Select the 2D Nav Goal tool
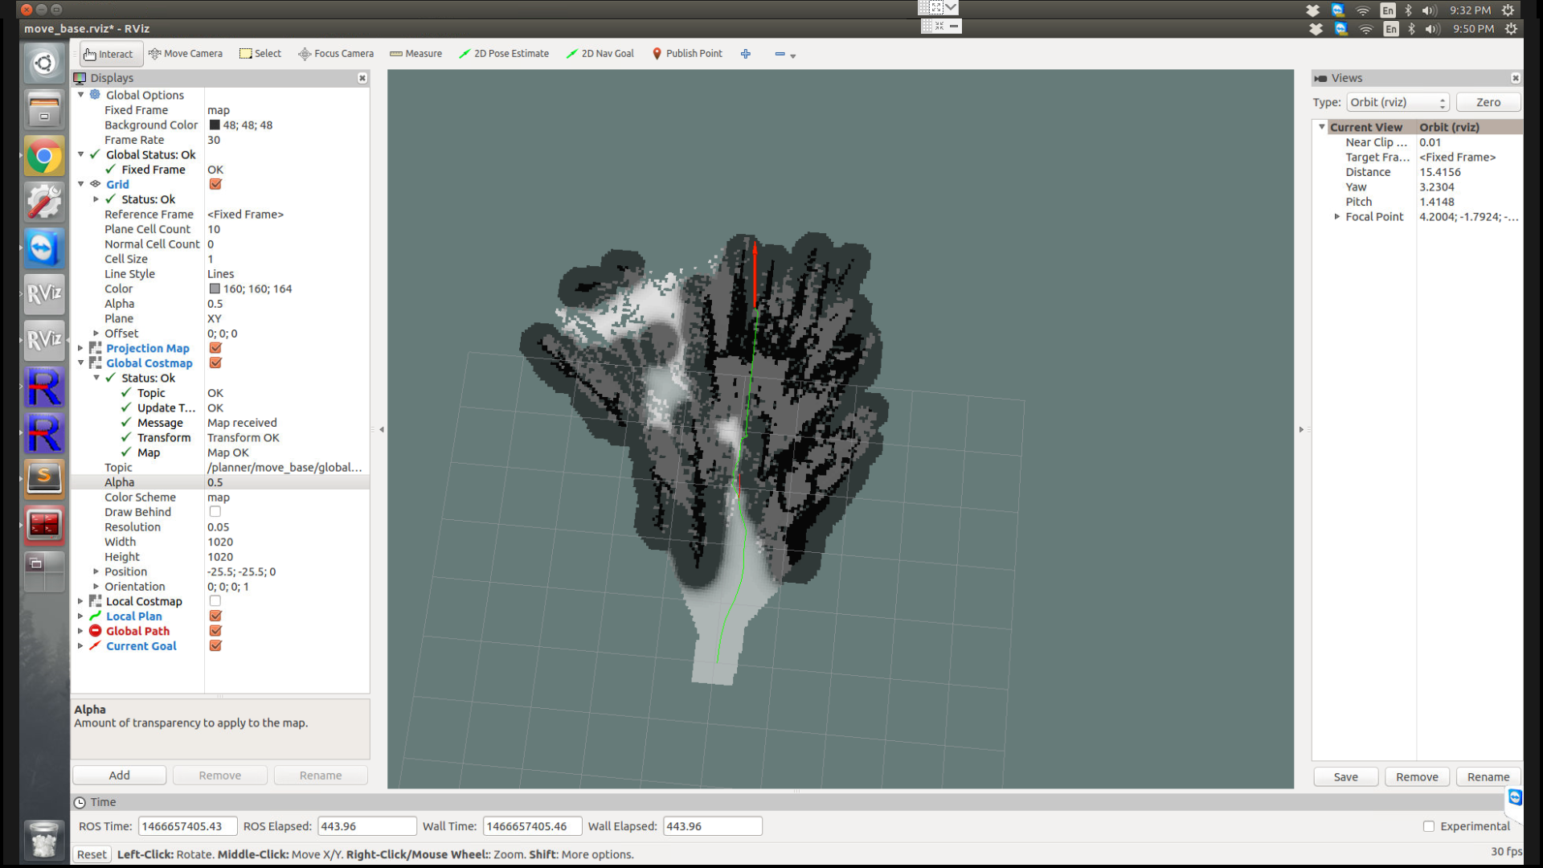 pos(600,54)
